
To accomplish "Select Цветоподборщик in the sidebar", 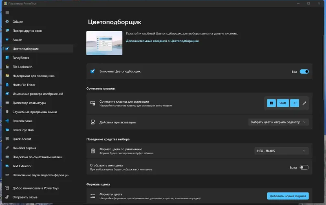I will (x=38, y=49).
